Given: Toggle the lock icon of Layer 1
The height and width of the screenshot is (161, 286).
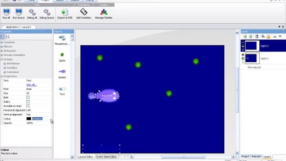Looking at the screenshot, I should 243,59.
